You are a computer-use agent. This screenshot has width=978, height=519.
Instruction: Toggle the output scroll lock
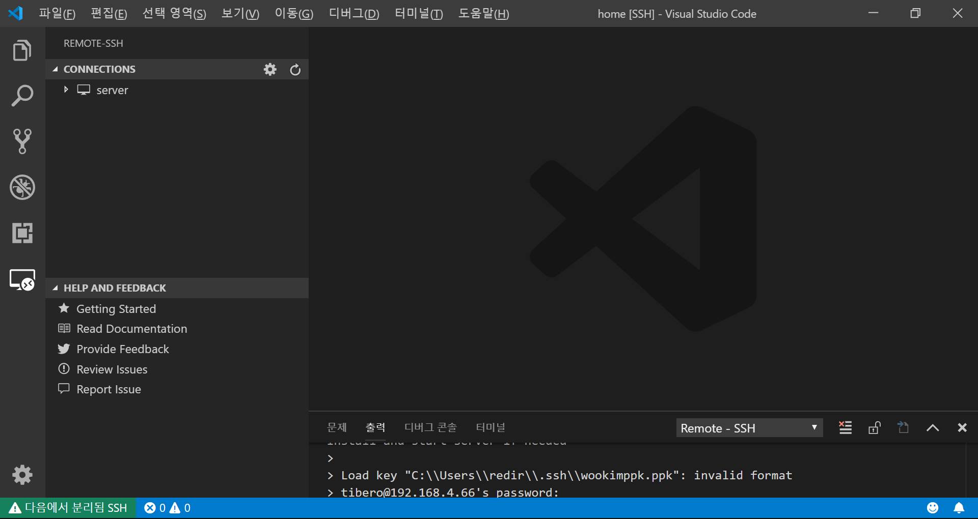[874, 427]
